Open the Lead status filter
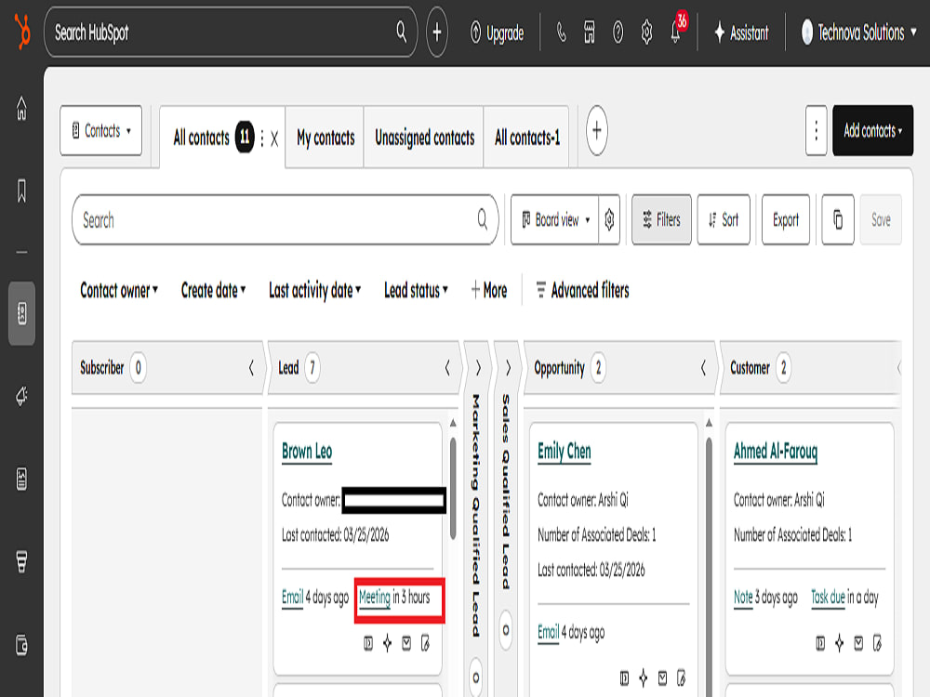930x697 pixels. [x=416, y=290]
